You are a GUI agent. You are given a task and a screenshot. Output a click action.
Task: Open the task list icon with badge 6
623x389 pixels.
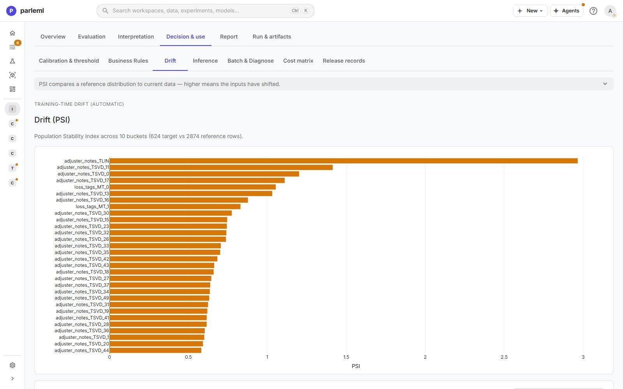12,47
